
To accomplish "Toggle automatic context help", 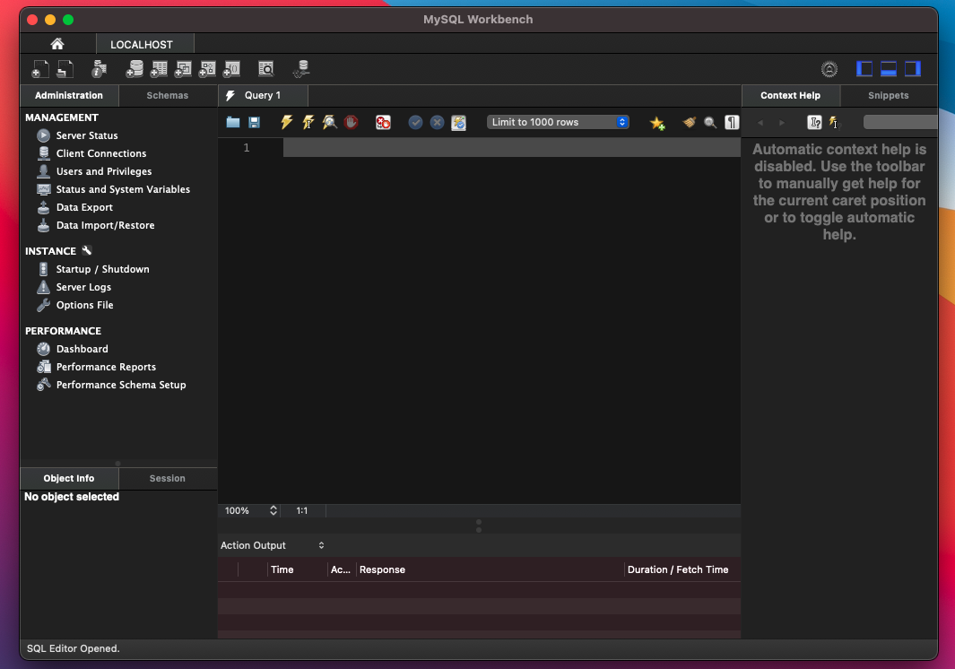I will (834, 123).
